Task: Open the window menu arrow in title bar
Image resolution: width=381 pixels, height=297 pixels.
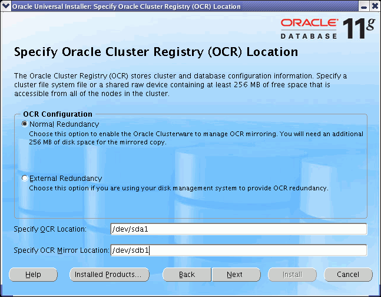Action: tap(5, 6)
